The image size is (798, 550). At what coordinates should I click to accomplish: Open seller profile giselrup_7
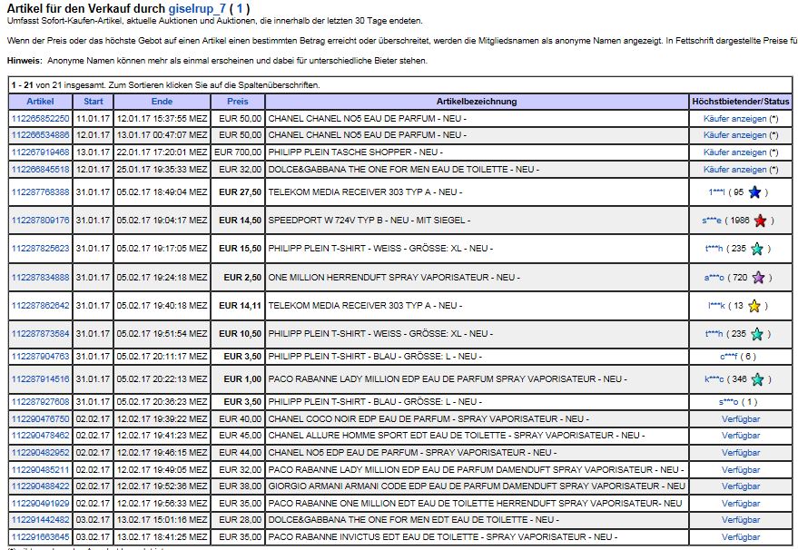coord(197,9)
